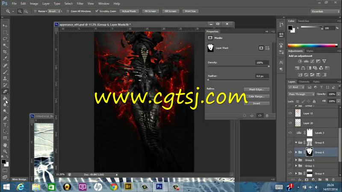Enable Zoom All Windows checkbox
This screenshot has height=192, width=342.
(68, 12)
